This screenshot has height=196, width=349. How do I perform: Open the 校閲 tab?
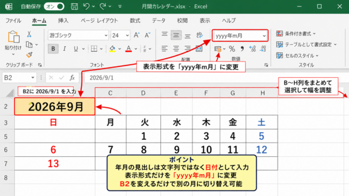(x=183, y=21)
